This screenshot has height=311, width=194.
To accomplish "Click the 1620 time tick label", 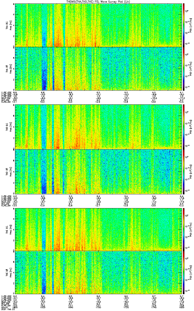I will coord(43,307).
